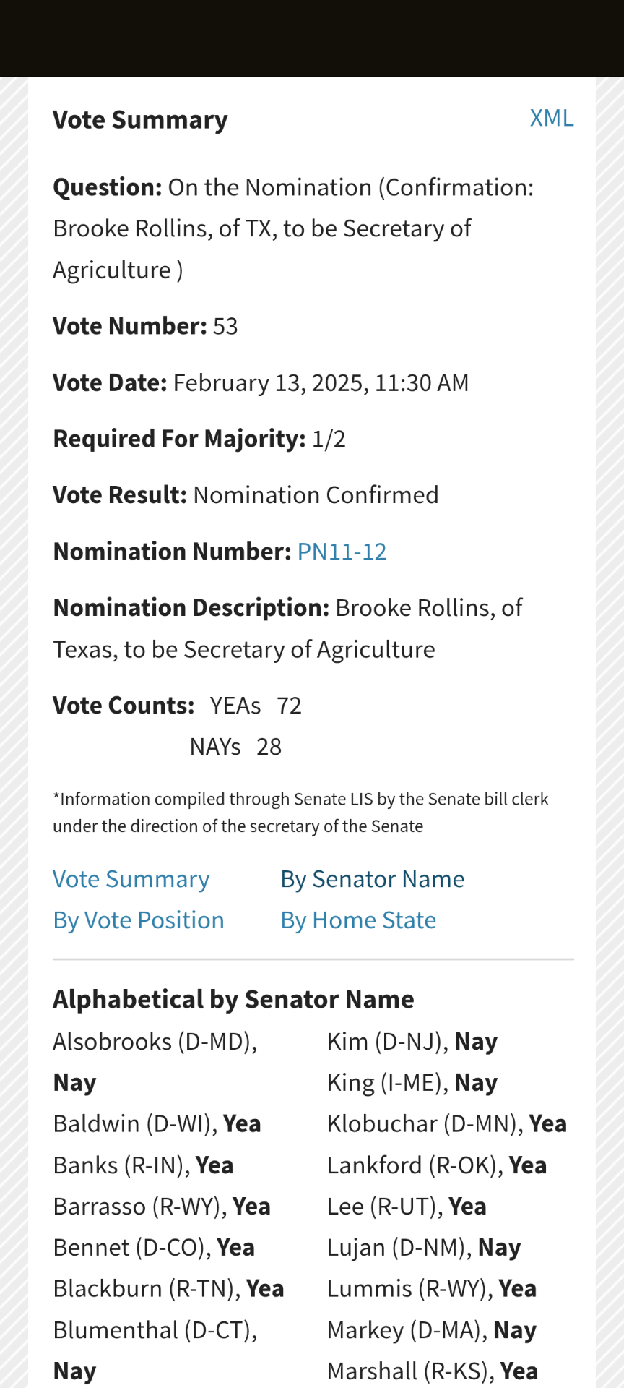
Task: Select the Banks (R-IN) vote entry
Action: [x=143, y=1165]
